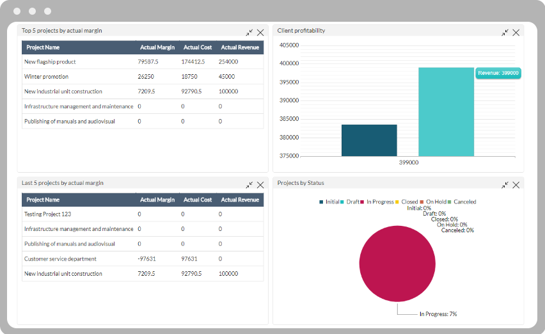Collapse the Last 5 projects panel

[x=249, y=185]
